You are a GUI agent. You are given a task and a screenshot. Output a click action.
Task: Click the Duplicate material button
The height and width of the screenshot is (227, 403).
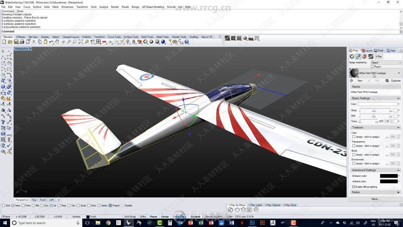click(393, 81)
